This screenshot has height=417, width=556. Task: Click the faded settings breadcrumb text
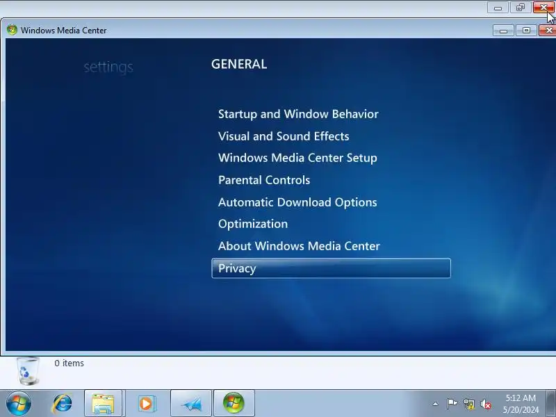(108, 67)
